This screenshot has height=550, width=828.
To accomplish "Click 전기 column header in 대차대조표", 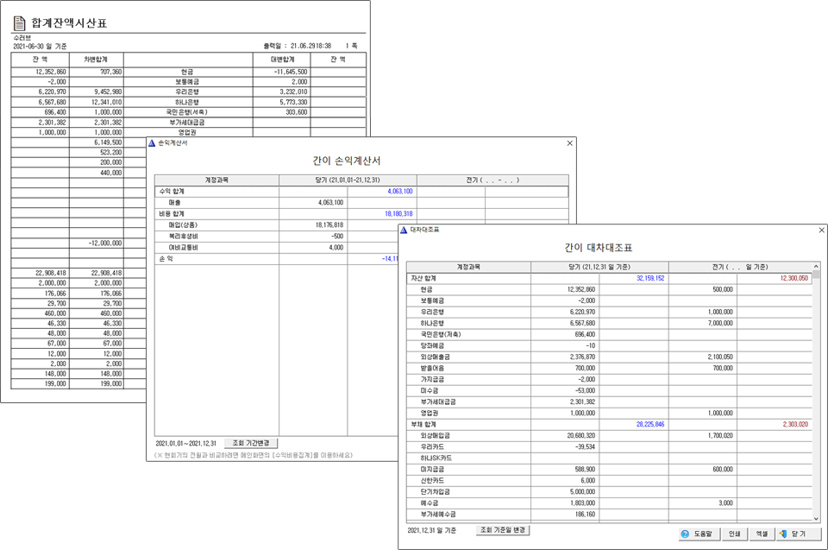I will (x=740, y=267).
